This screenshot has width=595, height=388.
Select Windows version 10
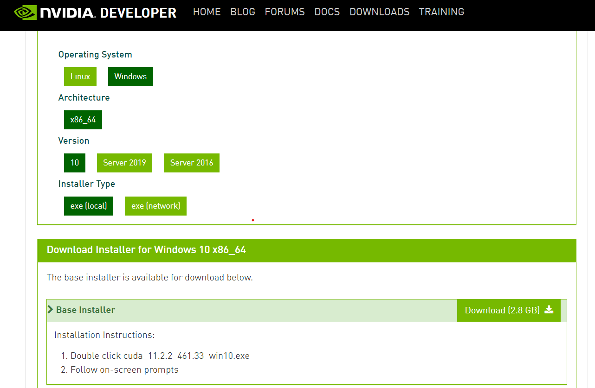tap(75, 163)
